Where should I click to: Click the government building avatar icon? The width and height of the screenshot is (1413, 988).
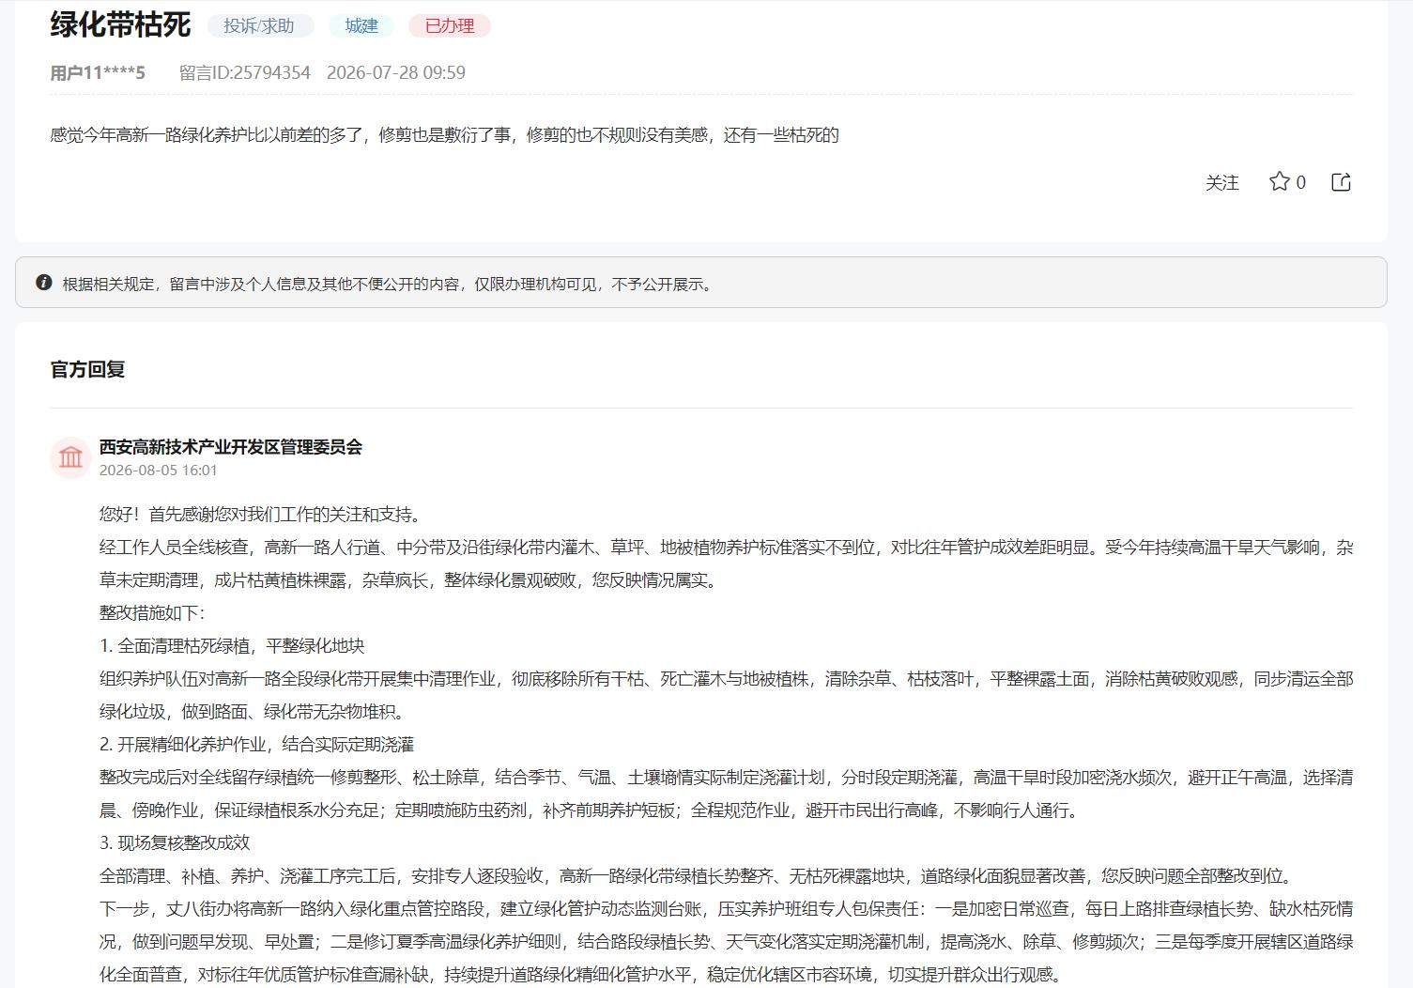point(70,457)
